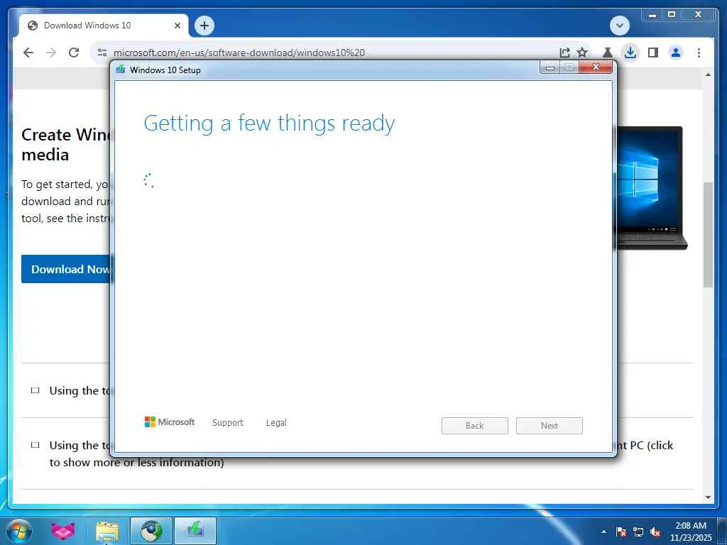
Task: Click Download Now button on webpage
Action: [x=66, y=269]
